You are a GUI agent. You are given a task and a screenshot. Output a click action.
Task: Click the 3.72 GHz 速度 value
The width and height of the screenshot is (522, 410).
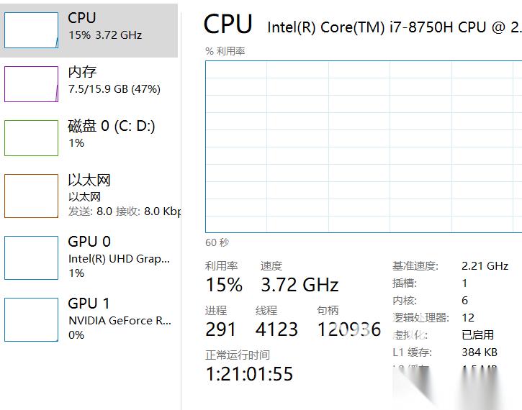(x=300, y=285)
